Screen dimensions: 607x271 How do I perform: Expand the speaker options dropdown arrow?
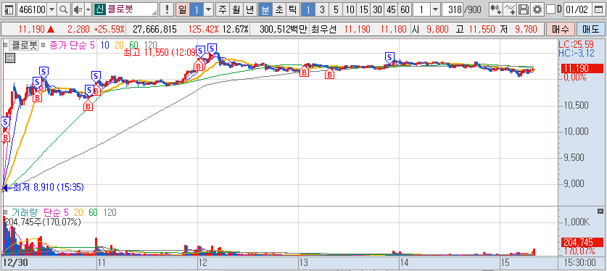88,9
